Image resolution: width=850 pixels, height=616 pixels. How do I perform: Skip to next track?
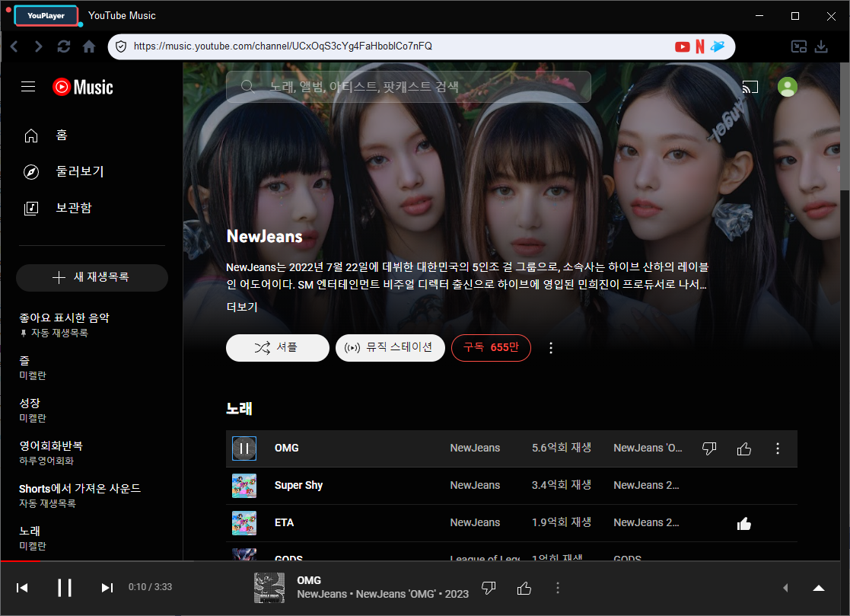point(107,587)
